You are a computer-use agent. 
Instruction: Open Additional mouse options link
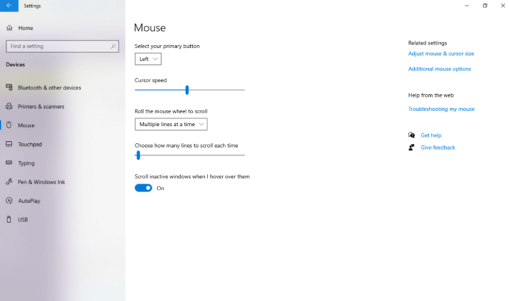(439, 69)
